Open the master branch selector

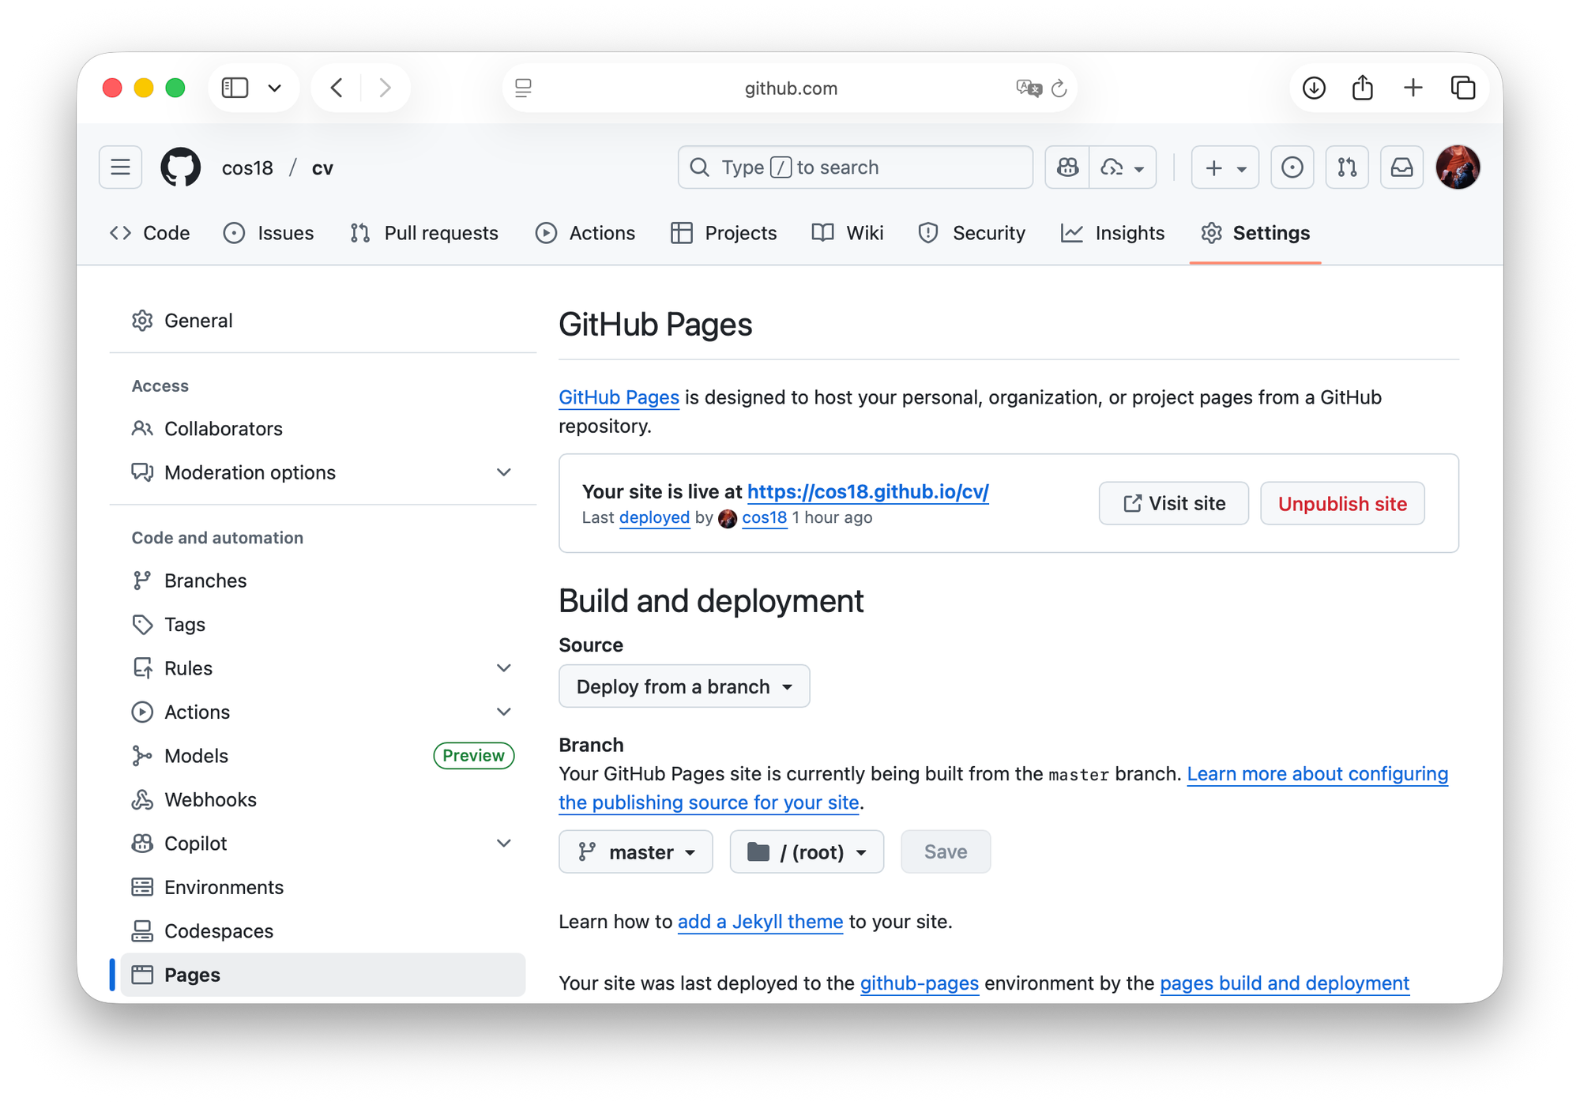coord(635,852)
